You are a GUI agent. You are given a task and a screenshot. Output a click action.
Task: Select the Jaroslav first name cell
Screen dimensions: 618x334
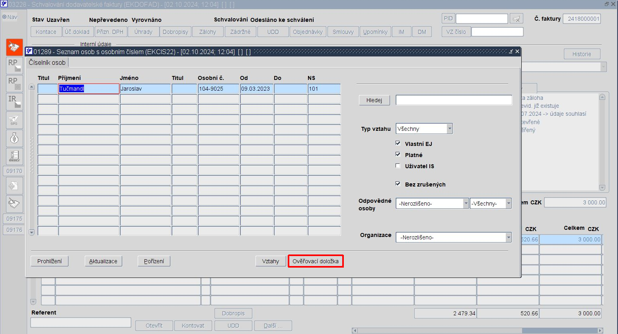pyautogui.click(x=145, y=89)
